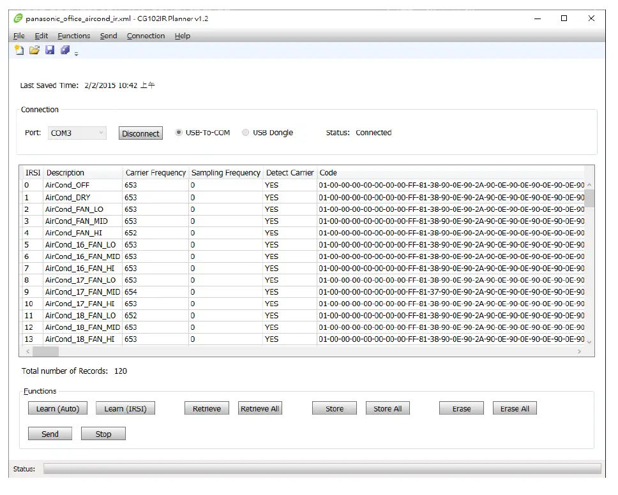Viewport: 618px width, 495px height.
Task: Click the code cell containing 81-37
Action: tap(451, 292)
